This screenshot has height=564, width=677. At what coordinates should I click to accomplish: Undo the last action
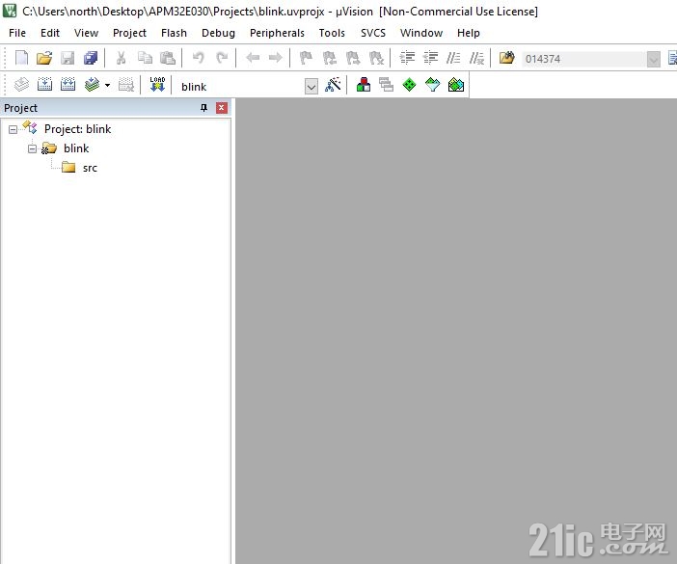click(198, 58)
